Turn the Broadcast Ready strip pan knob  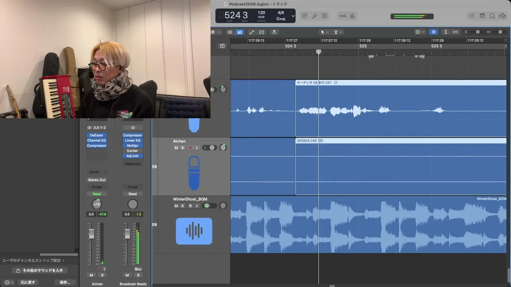pos(133,204)
